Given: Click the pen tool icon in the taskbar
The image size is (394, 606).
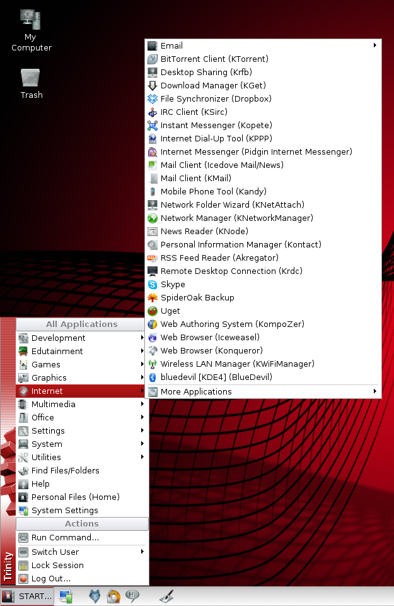Looking at the screenshot, I should click(166, 597).
